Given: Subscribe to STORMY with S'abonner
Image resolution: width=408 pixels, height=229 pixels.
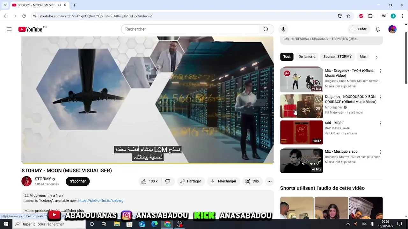Looking at the screenshot, I should [x=78, y=181].
